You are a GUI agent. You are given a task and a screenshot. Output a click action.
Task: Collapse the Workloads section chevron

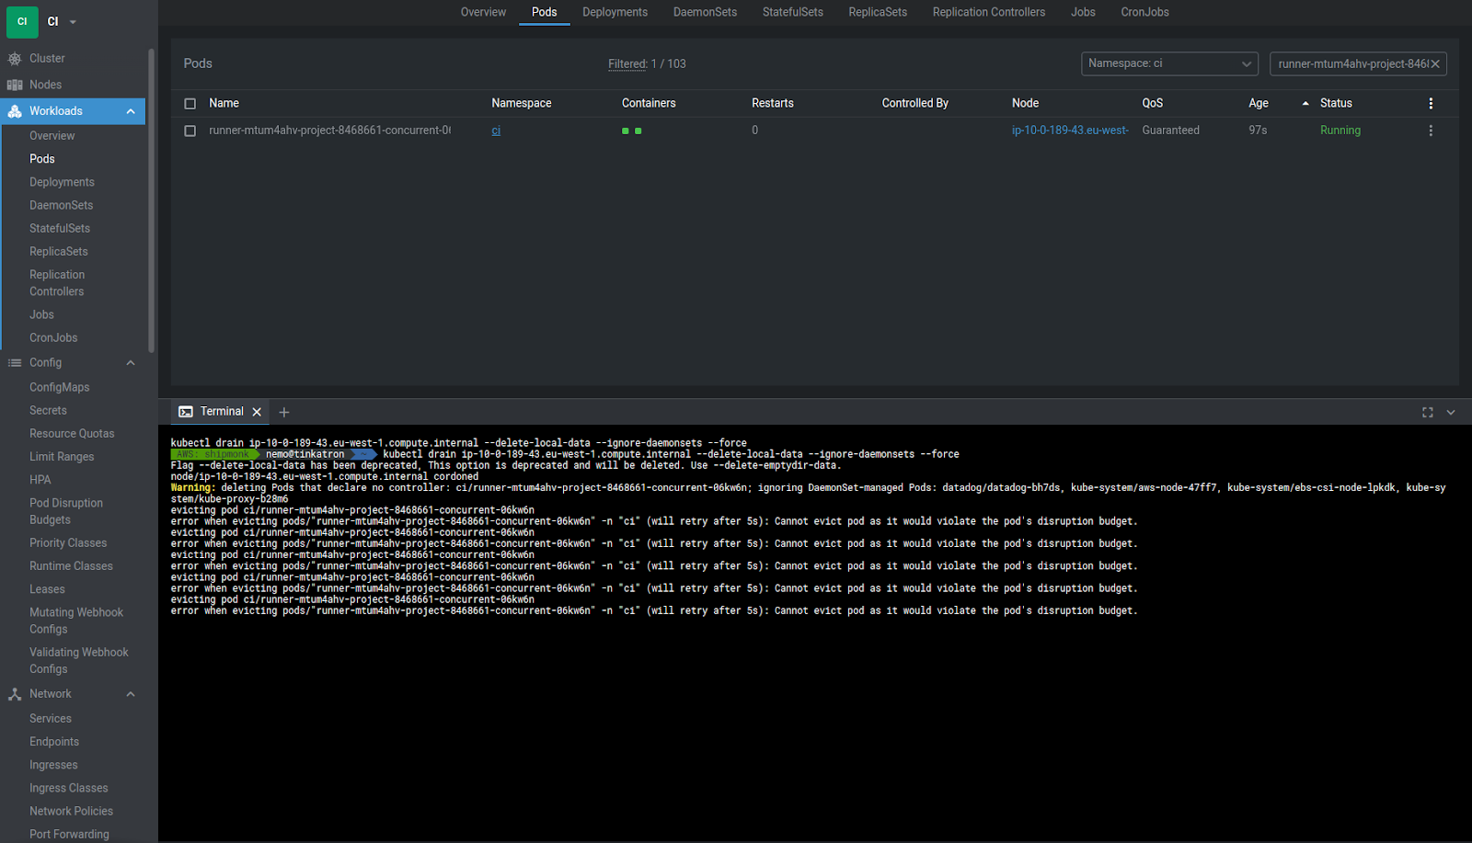(131, 111)
